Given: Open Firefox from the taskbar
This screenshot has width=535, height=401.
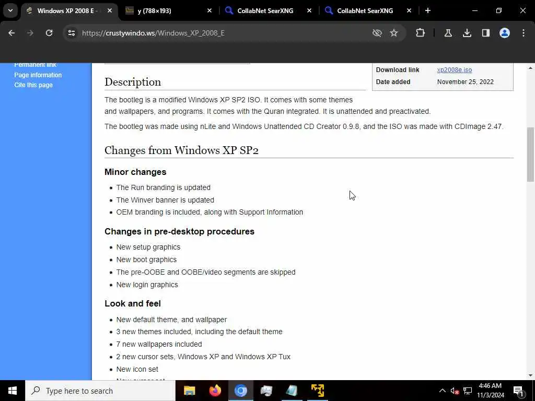Looking at the screenshot, I should (x=215, y=391).
